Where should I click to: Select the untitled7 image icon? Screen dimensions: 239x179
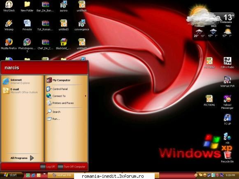82,44
